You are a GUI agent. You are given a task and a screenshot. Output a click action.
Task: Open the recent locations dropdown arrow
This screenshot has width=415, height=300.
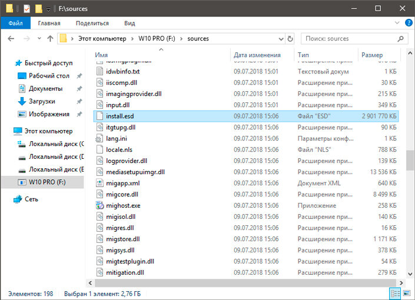[39, 39]
